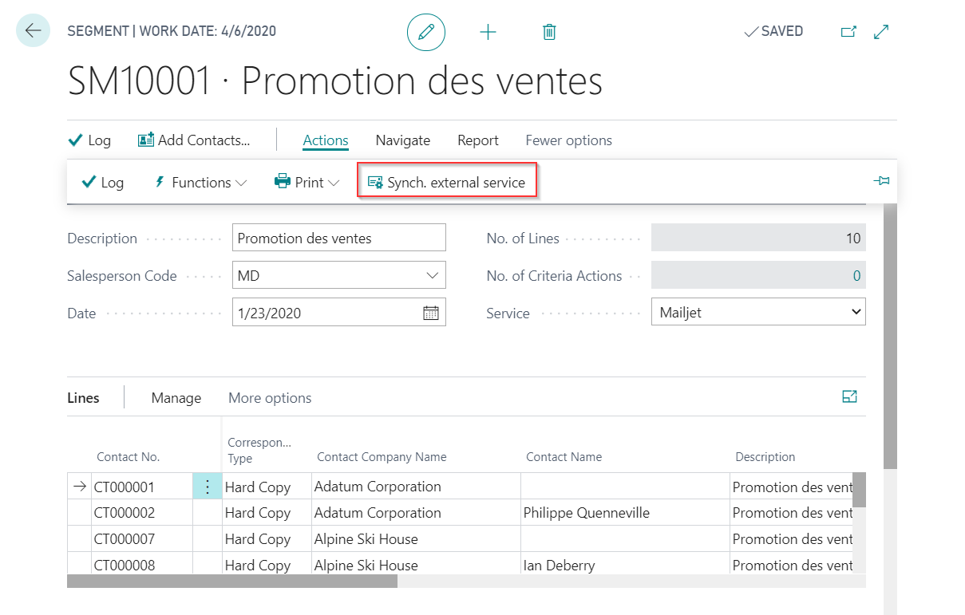Click the Description column header in Lines
Viewport: 965px width, 615px height.
tap(765, 457)
